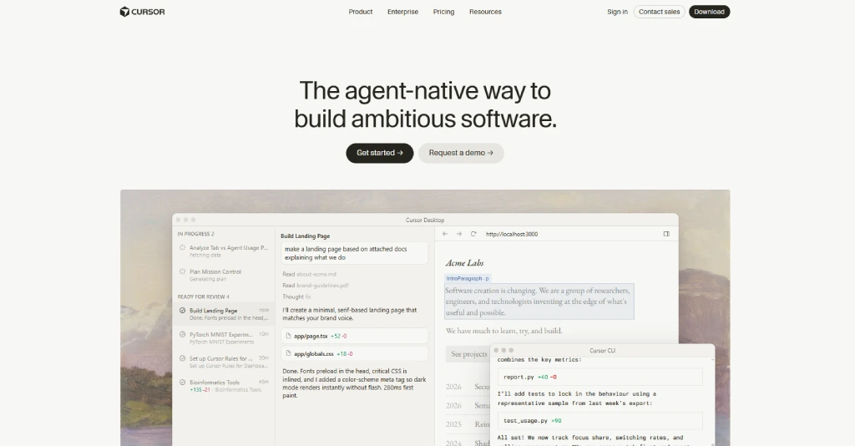Open the Enterprise nav item

click(x=402, y=12)
